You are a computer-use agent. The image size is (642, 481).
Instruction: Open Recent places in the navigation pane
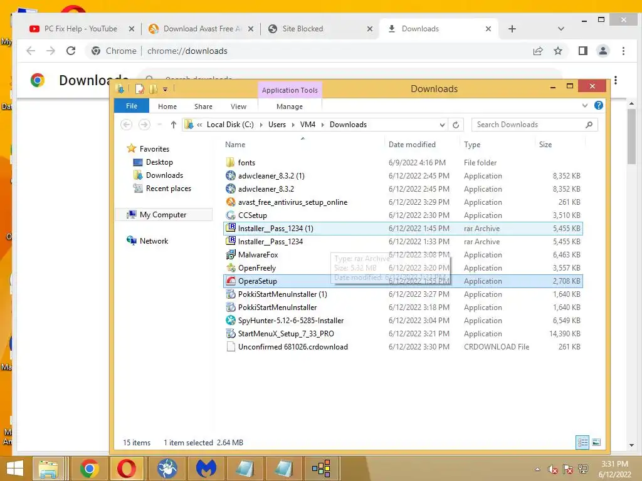pos(168,188)
